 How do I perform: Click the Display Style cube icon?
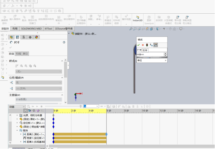tap(158, 29)
